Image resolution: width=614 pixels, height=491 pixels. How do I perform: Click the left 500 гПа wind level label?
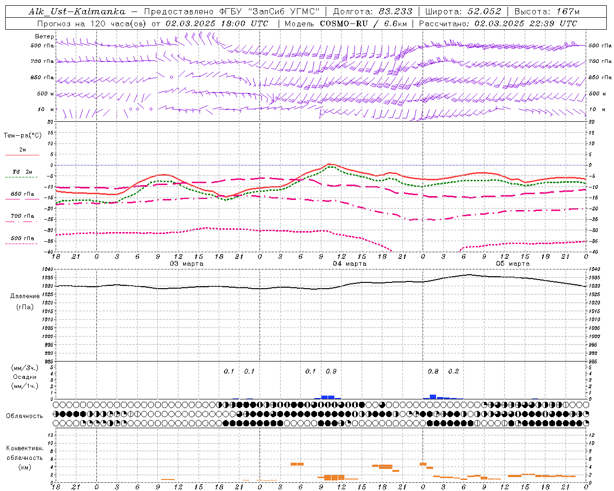coord(42,46)
